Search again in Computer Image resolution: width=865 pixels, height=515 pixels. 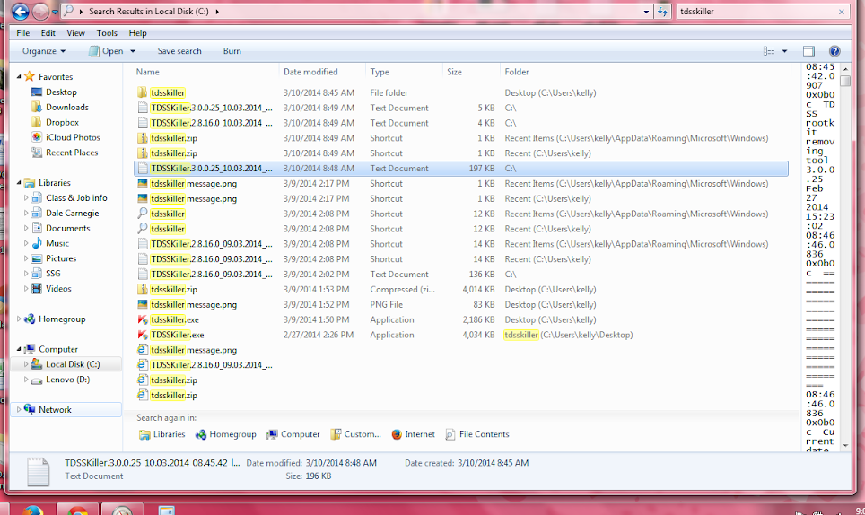pos(293,434)
